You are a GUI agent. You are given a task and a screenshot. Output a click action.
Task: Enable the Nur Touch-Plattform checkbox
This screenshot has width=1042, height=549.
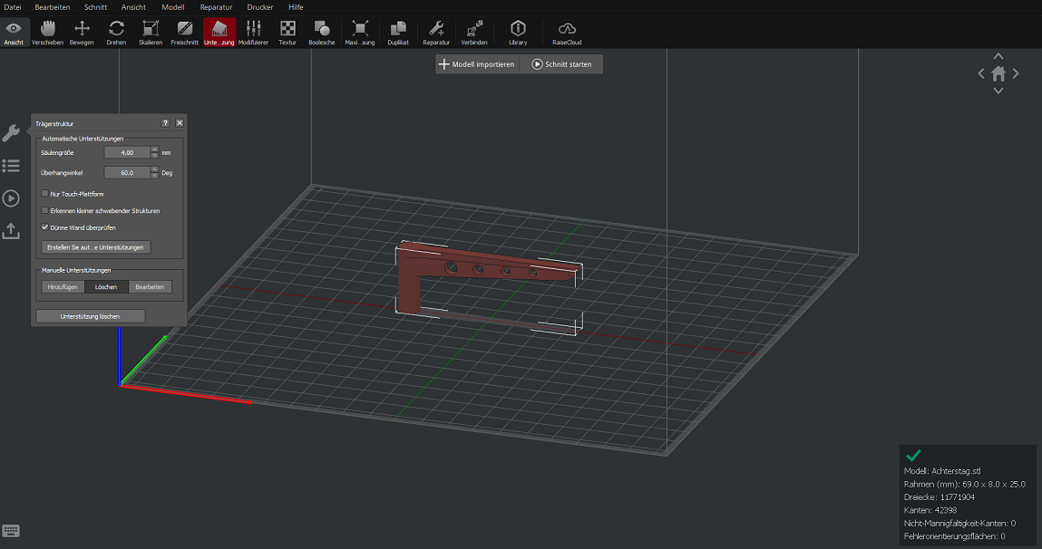pyautogui.click(x=45, y=194)
